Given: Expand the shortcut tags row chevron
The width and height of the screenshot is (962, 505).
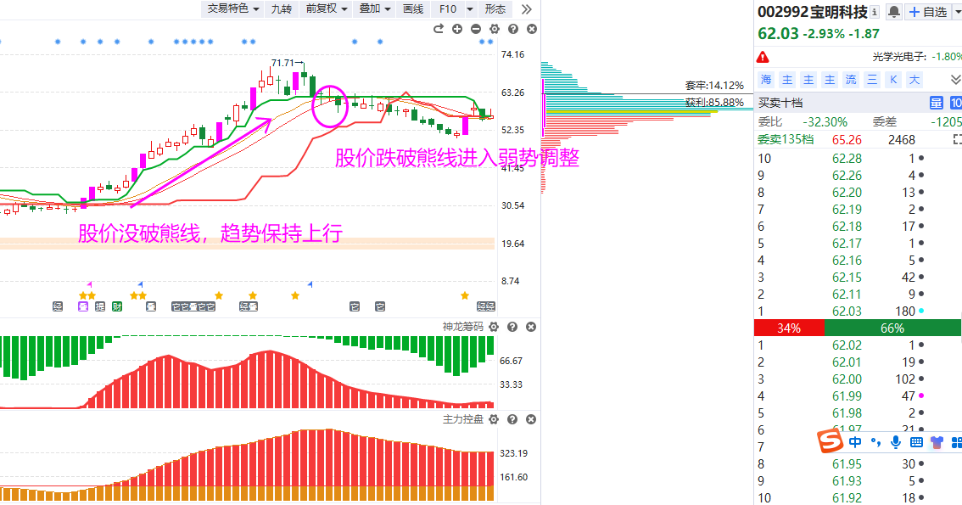Looking at the screenshot, I should (955, 80).
